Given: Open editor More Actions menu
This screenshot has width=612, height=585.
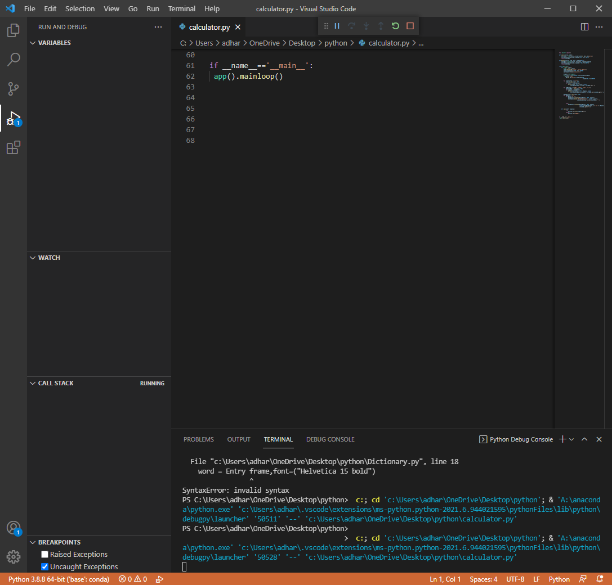Looking at the screenshot, I should point(599,27).
